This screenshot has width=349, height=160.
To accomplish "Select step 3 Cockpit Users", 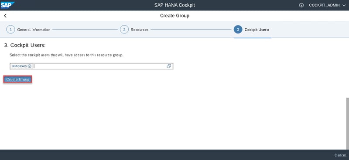I will pyautogui.click(x=252, y=30).
